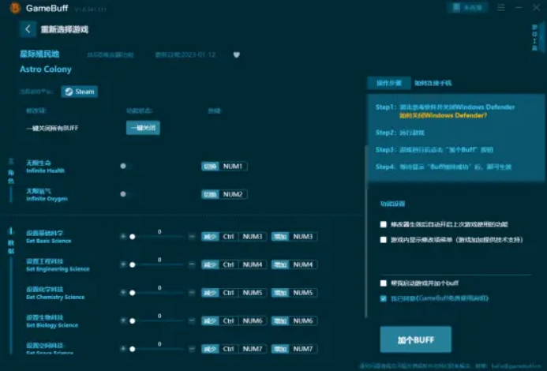Click plus icon on Set Basic Science row
547x371 pixels.
click(123, 237)
